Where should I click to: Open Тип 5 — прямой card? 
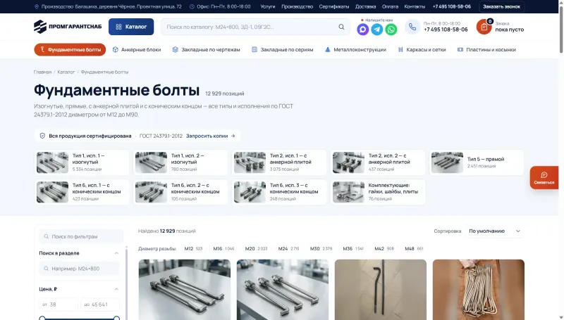coord(477,162)
